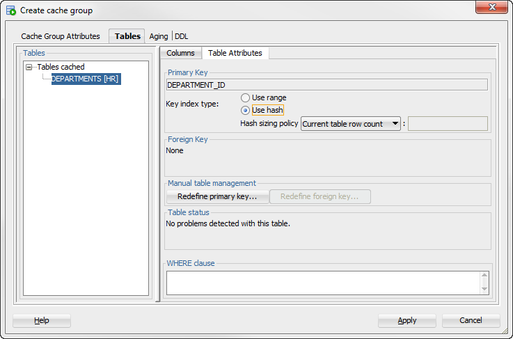This screenshot has width=513, height=339.
Task: Click inside the WHERE clause text area
Action: pyautogui.click(x=323, y=283)
